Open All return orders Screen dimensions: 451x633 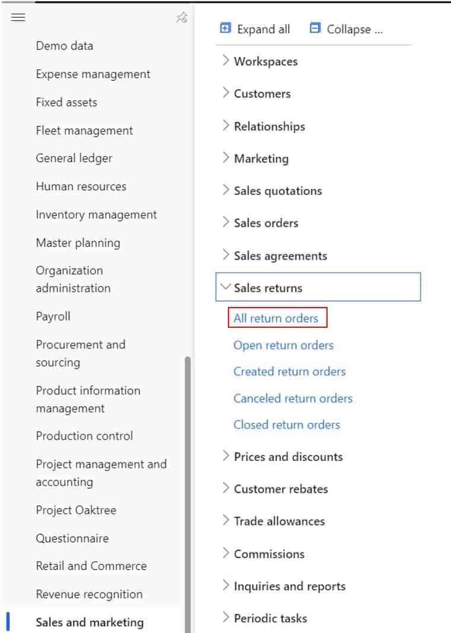[277, 318]
